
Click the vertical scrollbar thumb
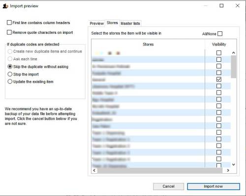234,67
